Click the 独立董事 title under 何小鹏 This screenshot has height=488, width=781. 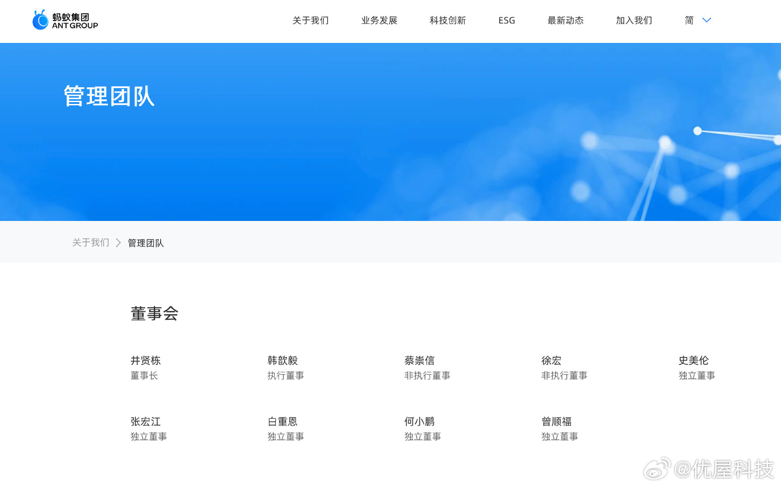point(423,436)
